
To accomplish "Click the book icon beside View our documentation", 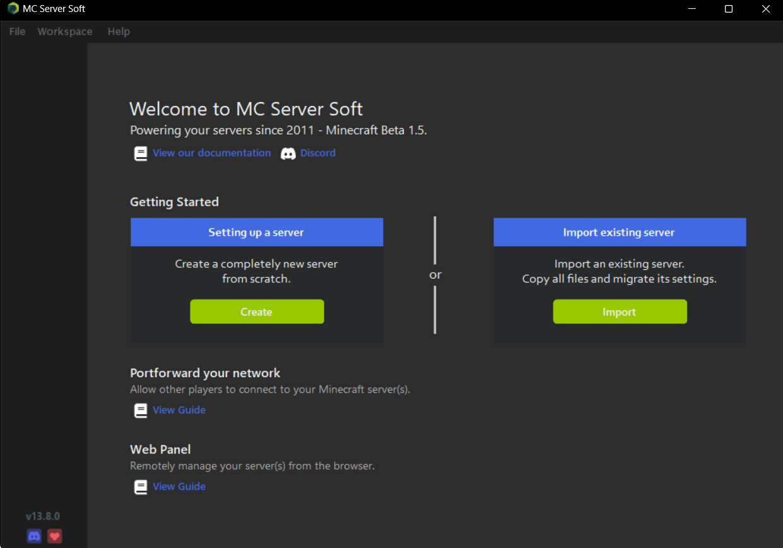I will click(x=141, y=153).
